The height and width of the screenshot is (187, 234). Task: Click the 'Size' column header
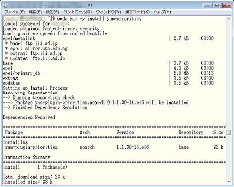click(218, 132)
